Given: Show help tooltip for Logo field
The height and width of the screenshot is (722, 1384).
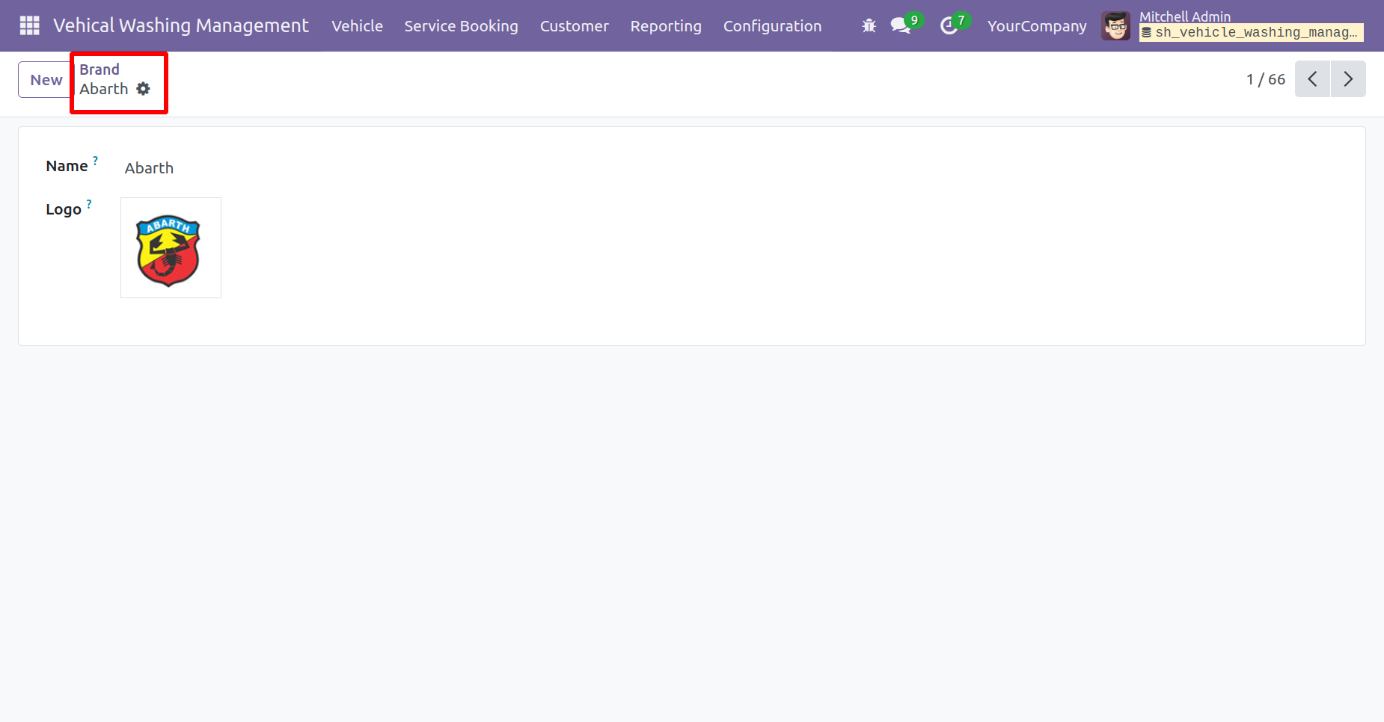Looking at the screenshot, I should point(89,203).
